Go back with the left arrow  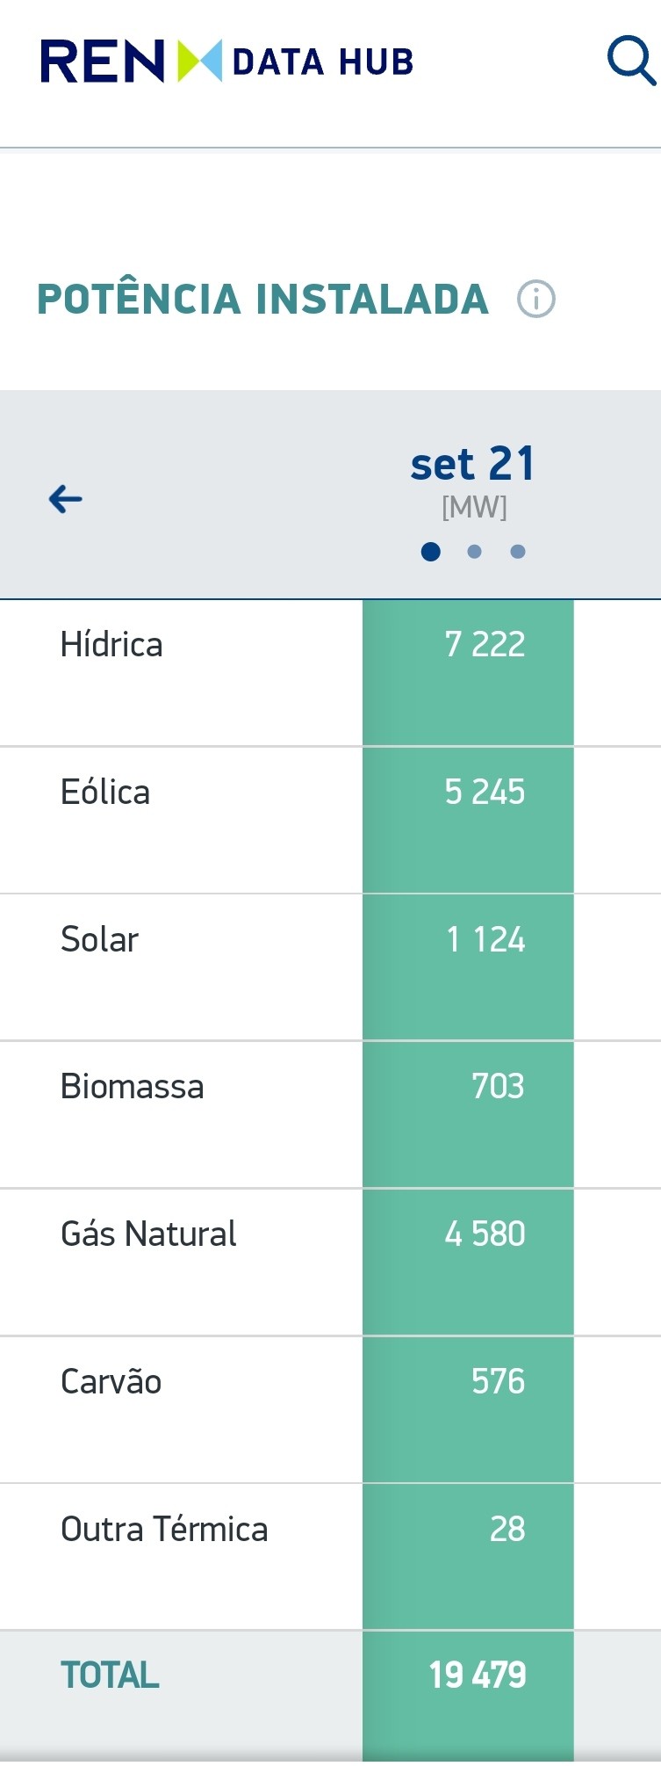66,499
